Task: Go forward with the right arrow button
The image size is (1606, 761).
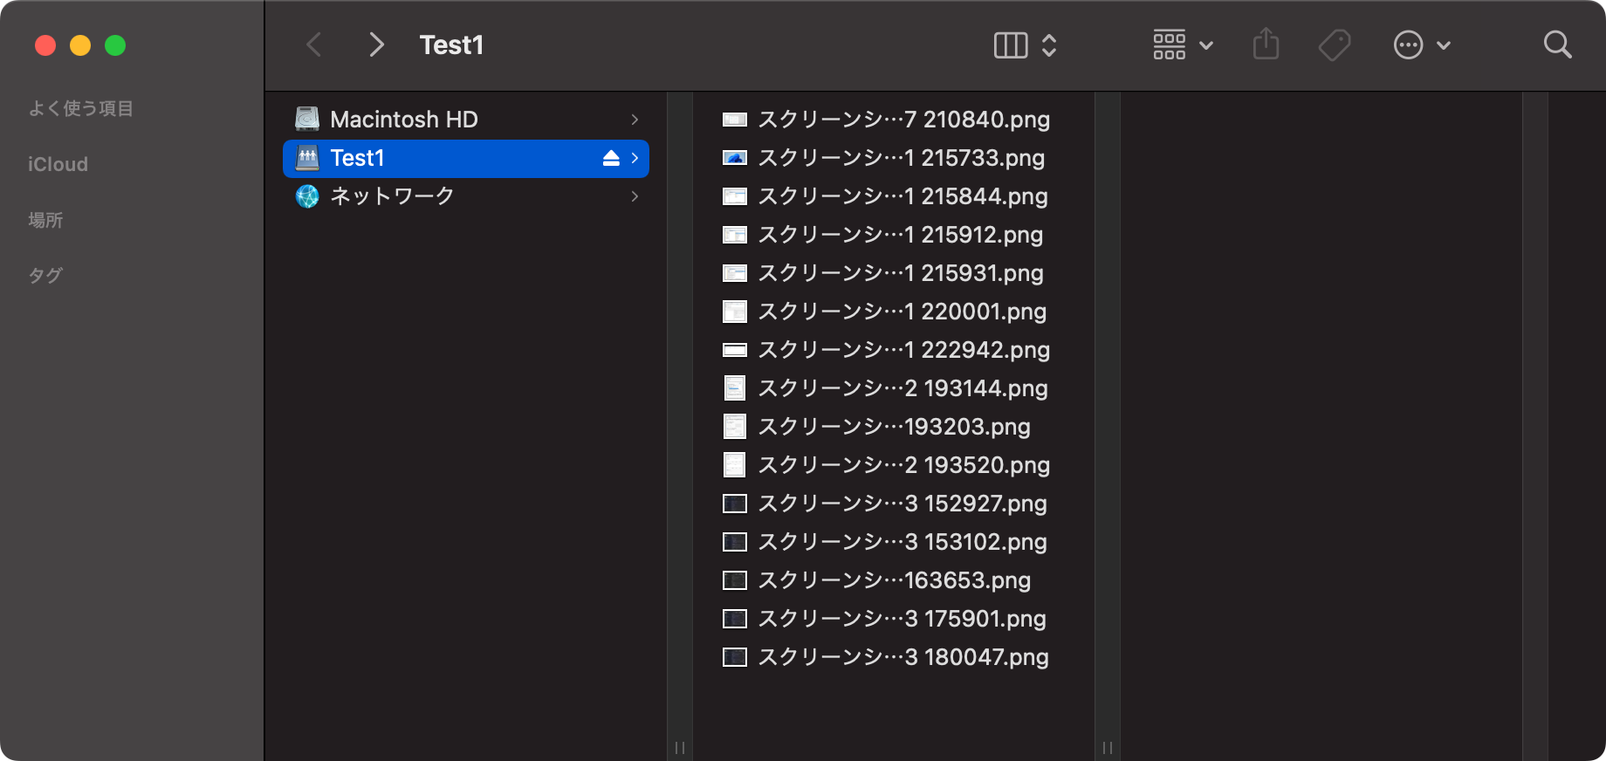Action: pos(376,45)
